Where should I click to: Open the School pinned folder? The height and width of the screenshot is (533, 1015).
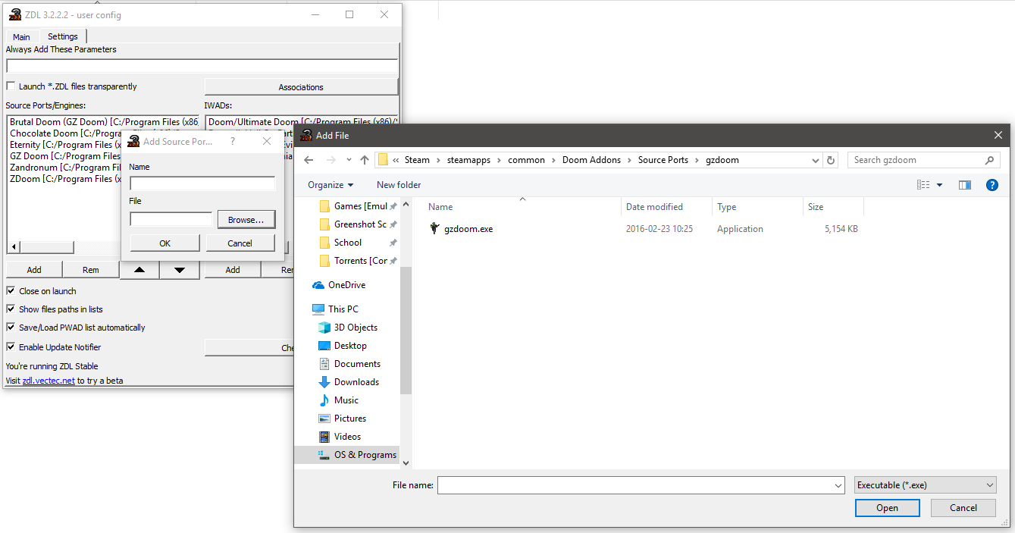(348, 243)
